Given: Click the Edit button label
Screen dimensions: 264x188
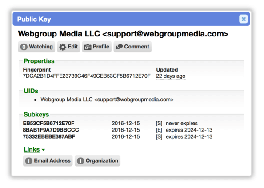Looking at the screenshot, I should (x=73, y=47).
